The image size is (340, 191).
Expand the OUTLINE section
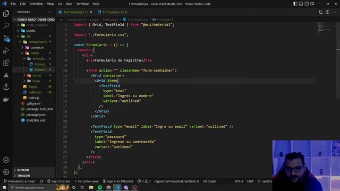point(34,170)
